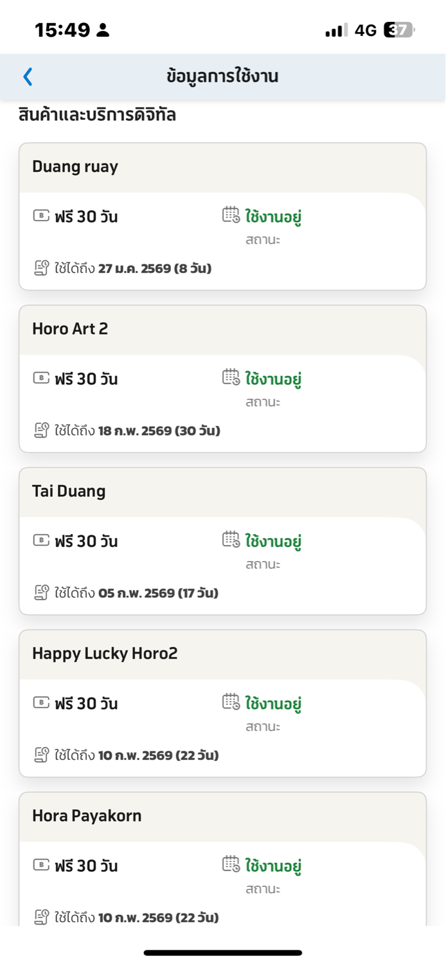Tap the calendar status icon for Hora Payakorn
The image size is (446, 965).
point(231,863)
